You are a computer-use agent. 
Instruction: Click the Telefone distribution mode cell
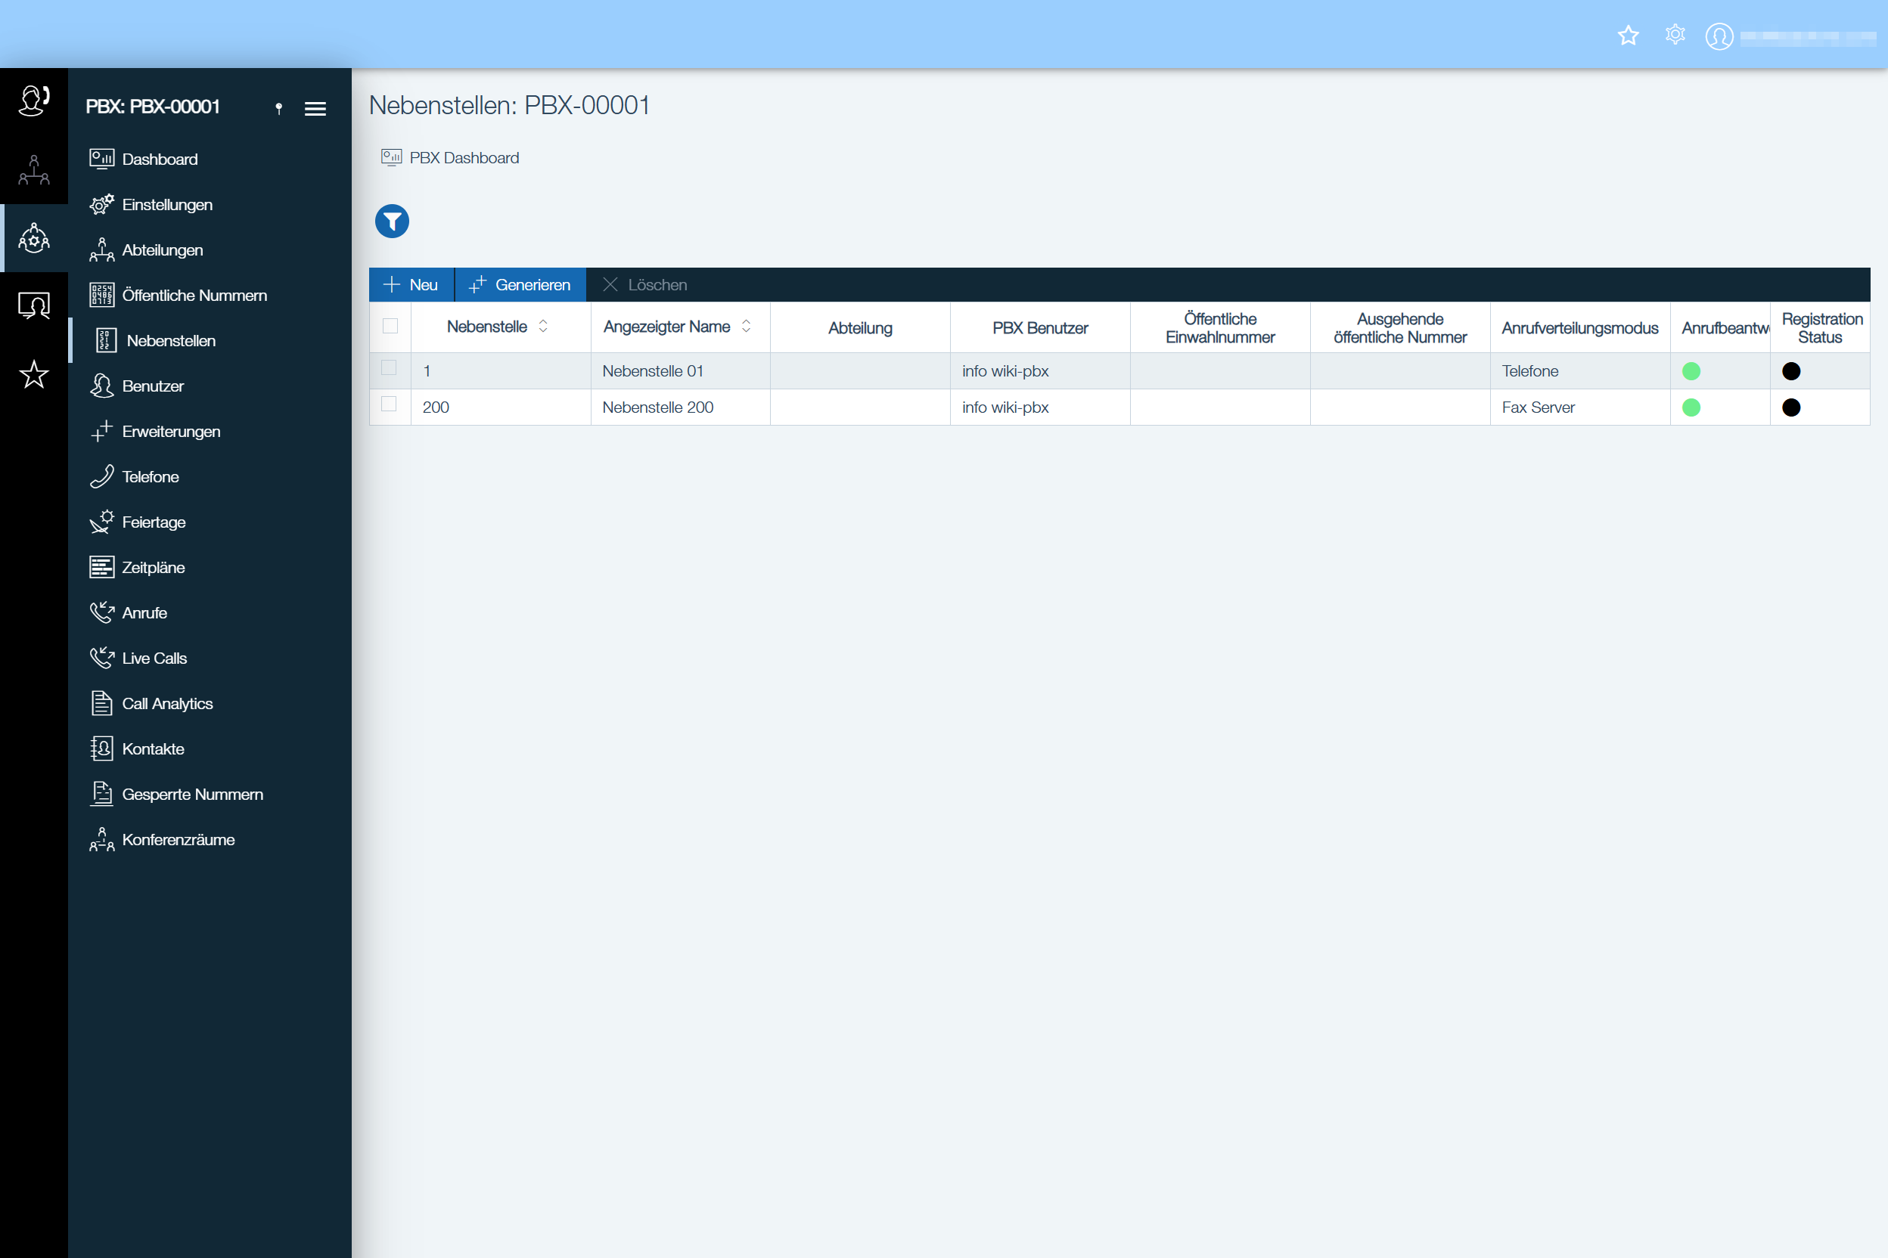pyautogui.click(x=1579, y=371)
